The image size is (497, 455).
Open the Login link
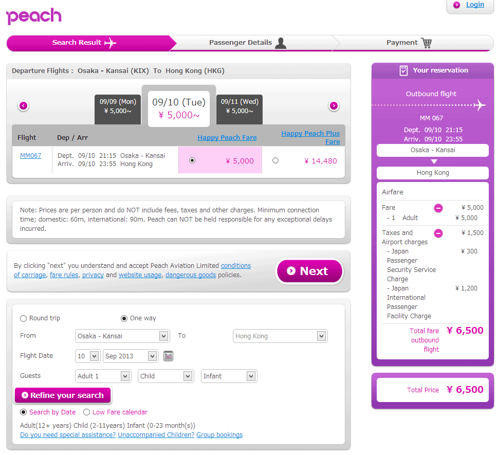(x=474, y=5)
